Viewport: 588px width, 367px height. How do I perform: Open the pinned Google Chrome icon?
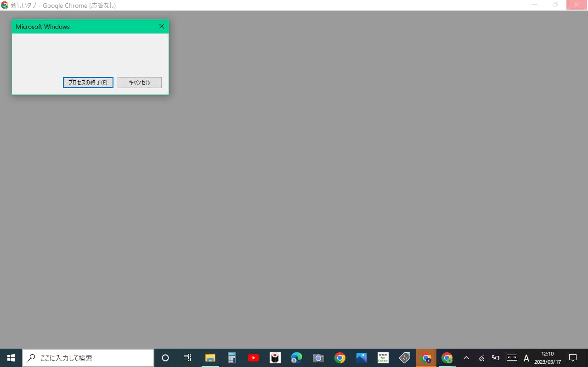tap(339, 358)
